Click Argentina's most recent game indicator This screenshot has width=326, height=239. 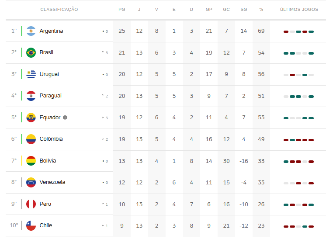[311, 31]
